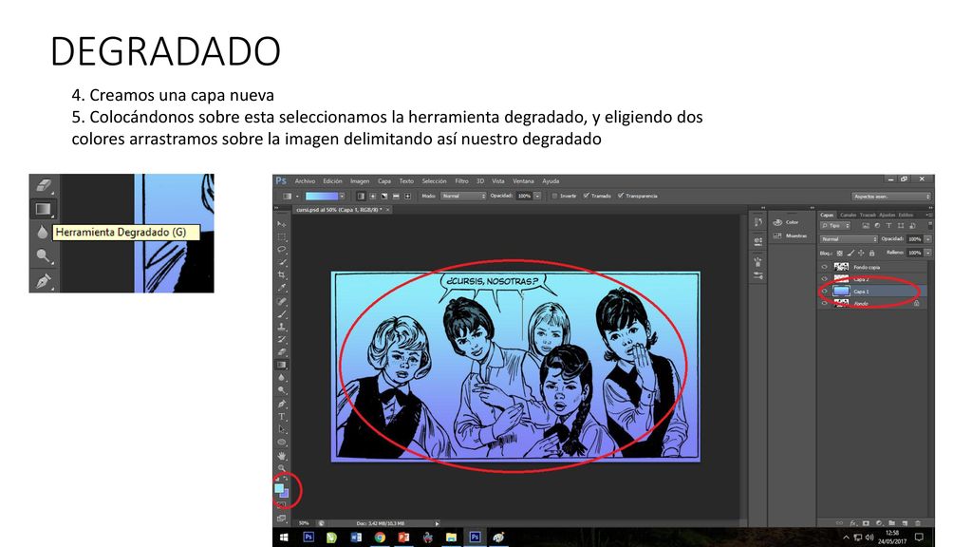Switch to the Canales tab

coord(848,216)
